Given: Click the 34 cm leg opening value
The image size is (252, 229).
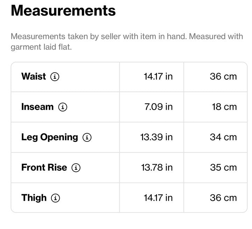Looking at the screenshot, I should point(223,137).
